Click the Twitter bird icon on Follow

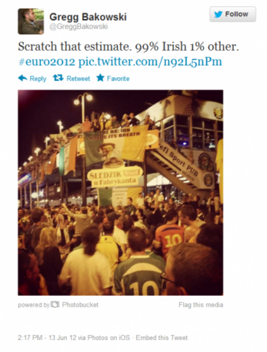(x=218, y=15)
